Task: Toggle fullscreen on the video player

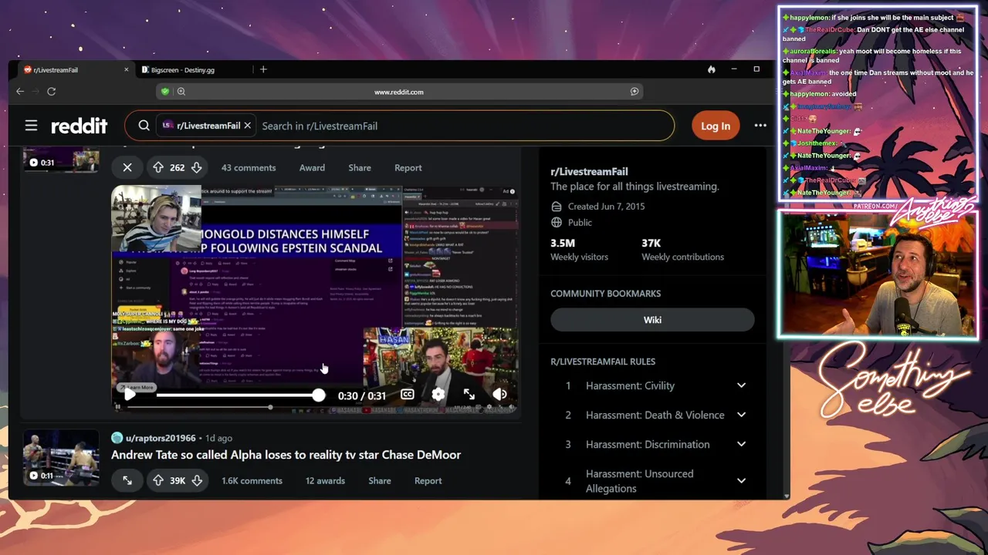Action: (x=469, y=395)
